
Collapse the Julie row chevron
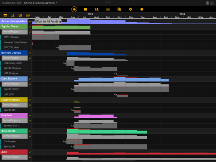[30, 152]
